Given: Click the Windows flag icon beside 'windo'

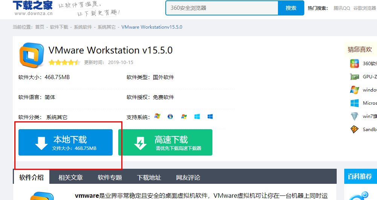Looking at the screenshot, I should click(354, 90).
